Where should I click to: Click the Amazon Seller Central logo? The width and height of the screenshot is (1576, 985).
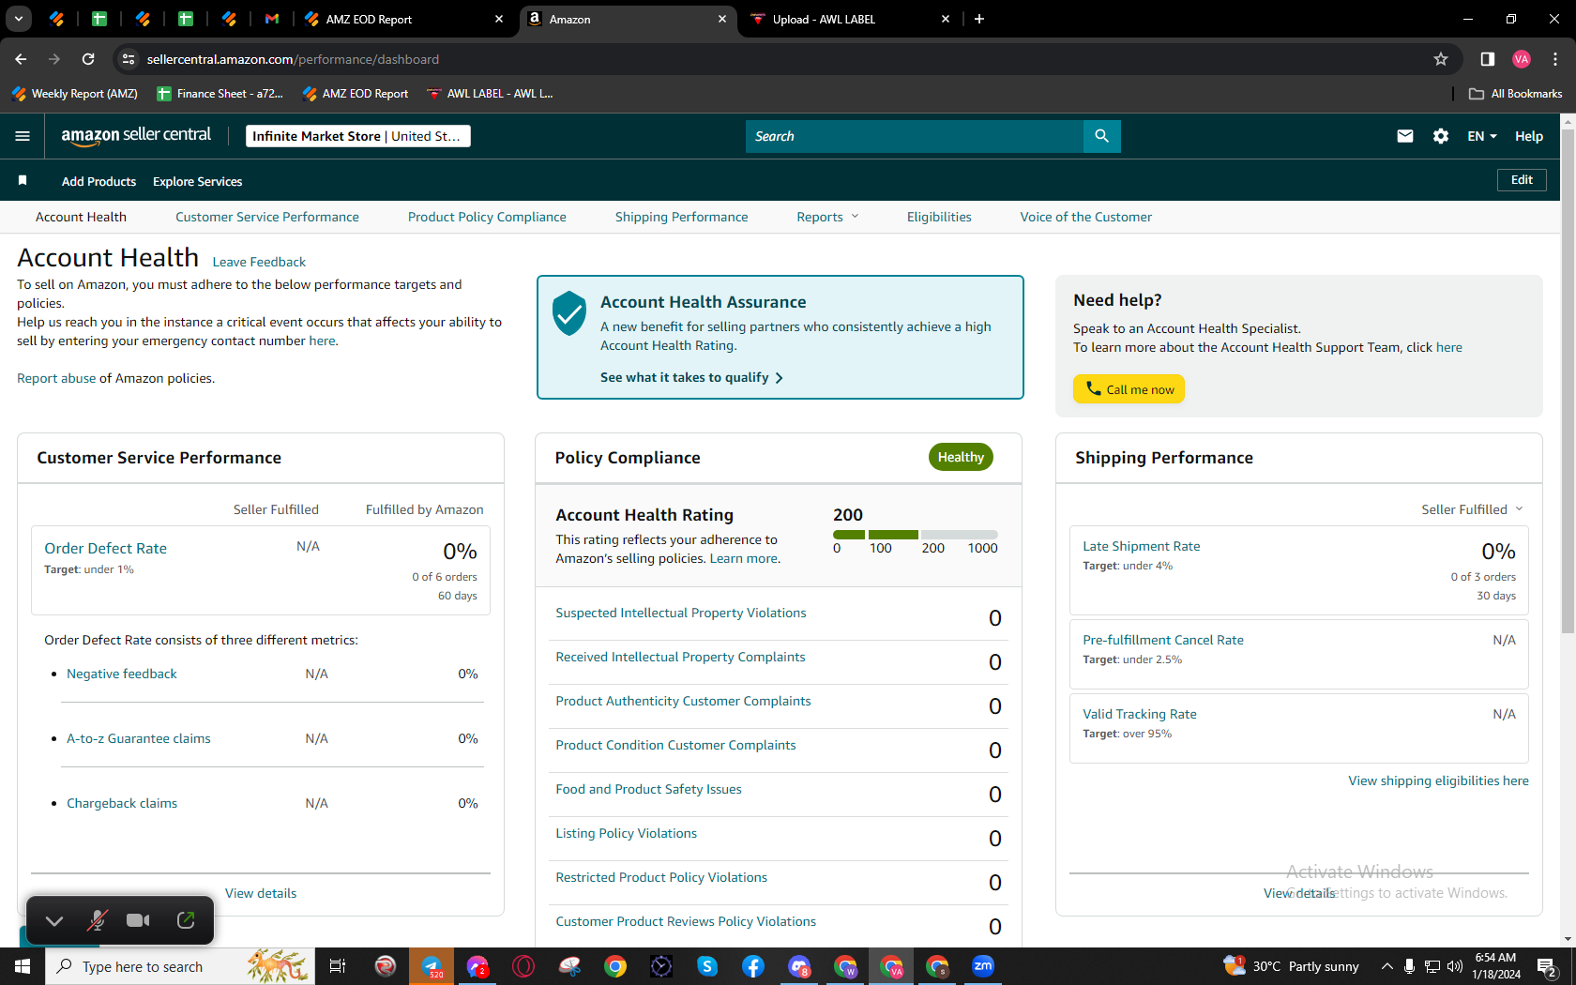pyautogui.click(x=136, y=136)
